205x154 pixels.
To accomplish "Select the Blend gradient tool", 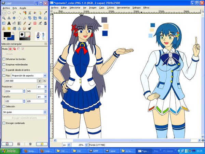I will 19,23.
